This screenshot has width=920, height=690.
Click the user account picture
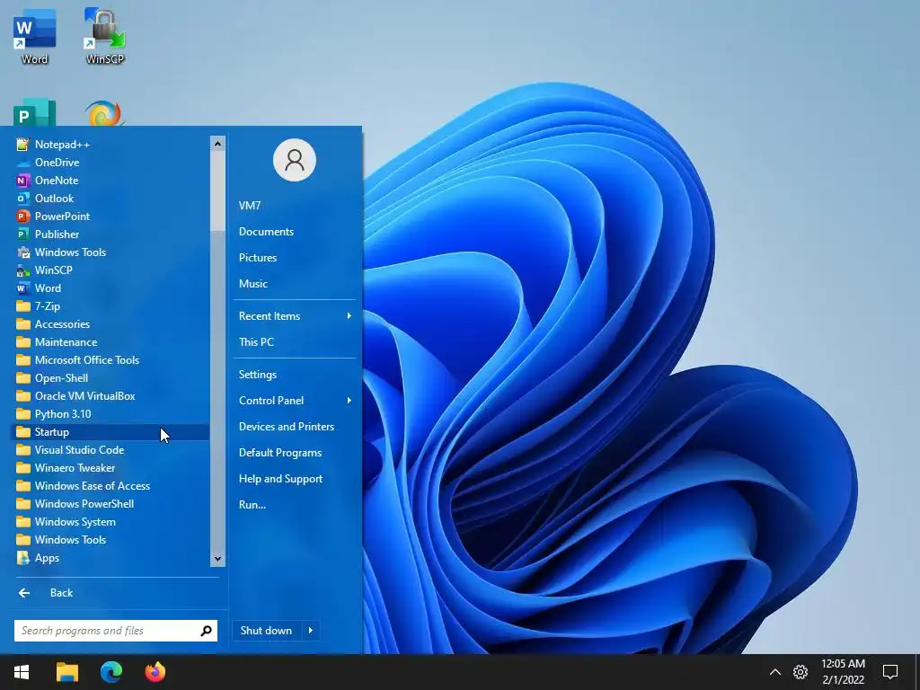295,160
